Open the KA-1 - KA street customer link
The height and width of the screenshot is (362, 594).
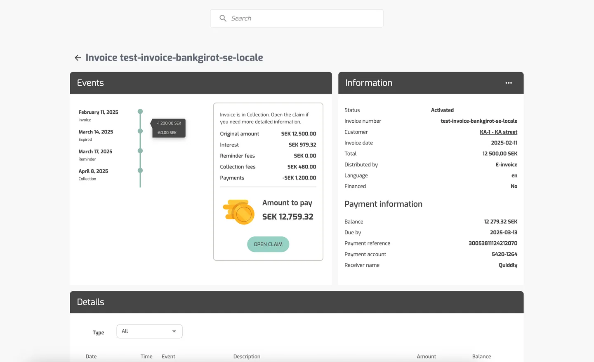click(498, 132)
